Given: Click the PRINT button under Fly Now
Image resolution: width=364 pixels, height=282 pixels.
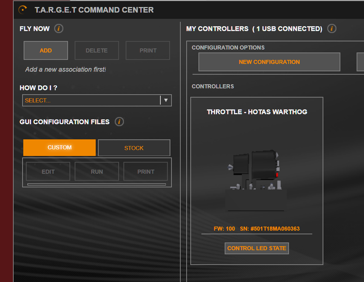Looking at the screenshot, I should pyautogui.click(x=148, y=50).
